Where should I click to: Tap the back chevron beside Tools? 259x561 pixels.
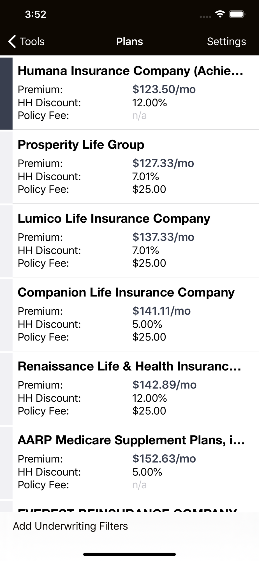pos(12,42)
